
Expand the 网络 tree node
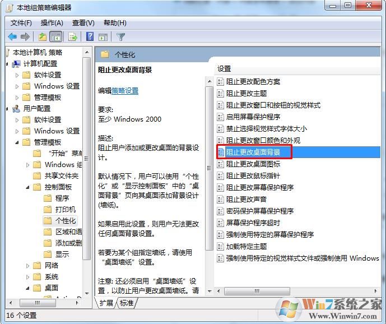(x=27, y=266)
